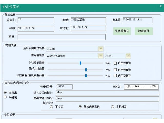Adjust the 手动播放音量 slider handle

(80, 63)
